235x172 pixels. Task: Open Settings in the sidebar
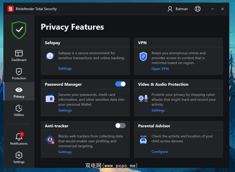19,158
